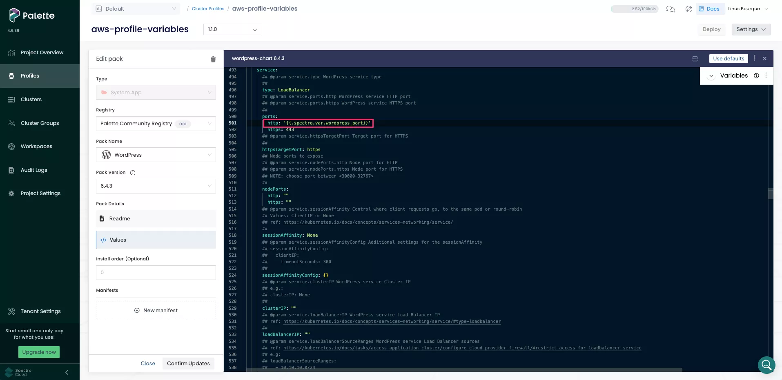Open the chat messages icon in header

(670, 9)
